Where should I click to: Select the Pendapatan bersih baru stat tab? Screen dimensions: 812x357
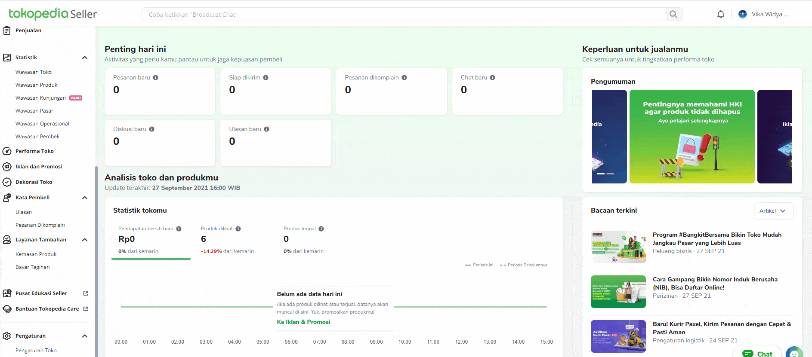pyautogui.click(x=151, y=240)
